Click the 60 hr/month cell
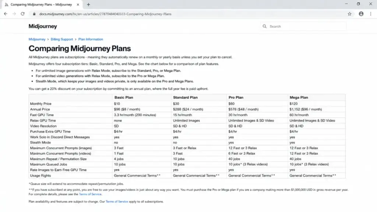 pos(299,115)
